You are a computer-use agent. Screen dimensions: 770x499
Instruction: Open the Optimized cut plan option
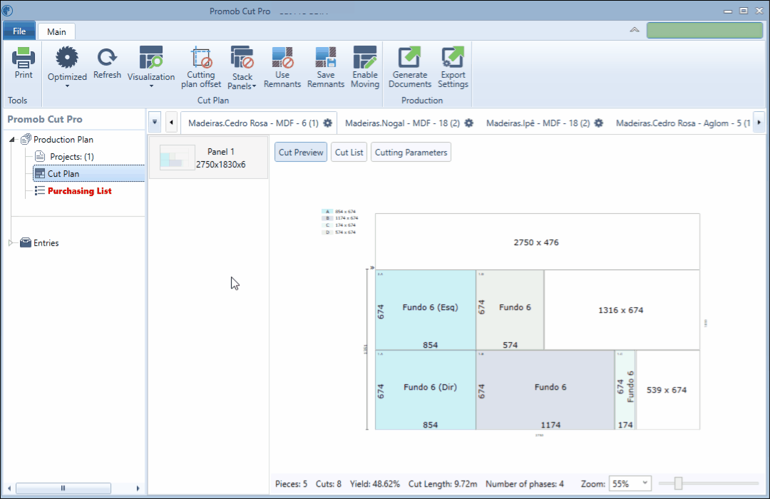[67, 67]
